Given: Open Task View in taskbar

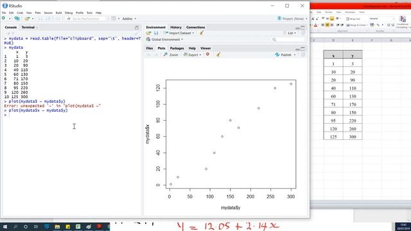Looking at the screenshot, I should coord(36,227).
